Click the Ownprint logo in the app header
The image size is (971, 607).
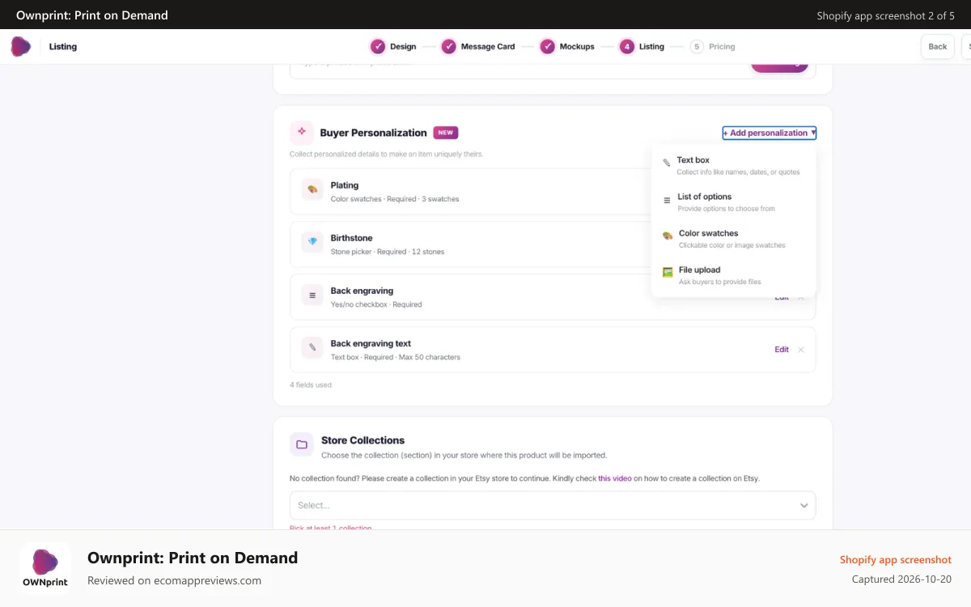(x=21, y=46)
